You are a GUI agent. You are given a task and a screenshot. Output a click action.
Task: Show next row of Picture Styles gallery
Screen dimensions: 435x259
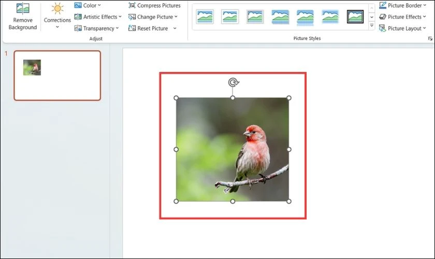[372, 17]
